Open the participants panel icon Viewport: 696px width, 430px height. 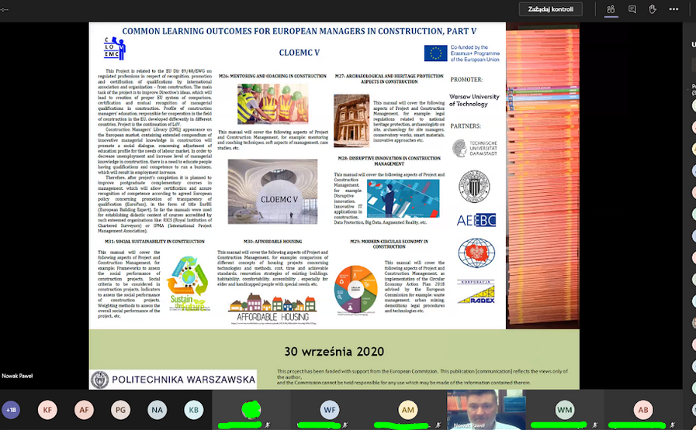(x=611, y=9)
